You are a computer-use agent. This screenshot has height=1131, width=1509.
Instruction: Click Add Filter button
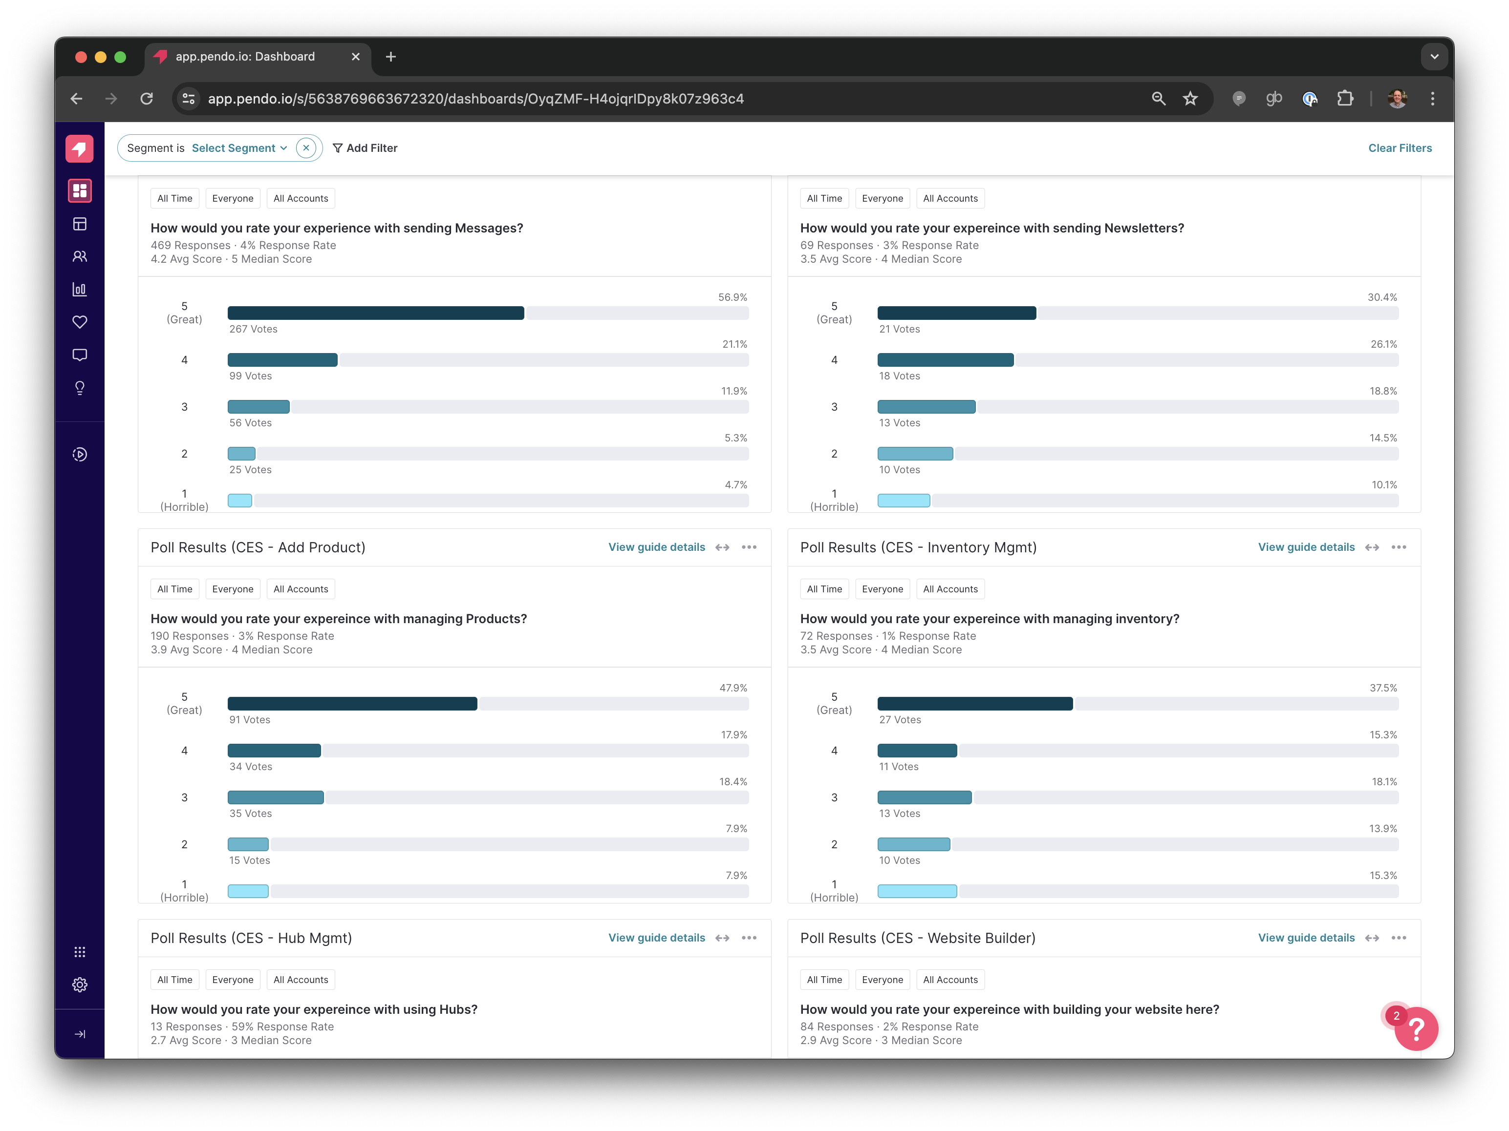[x=365, y=148]
